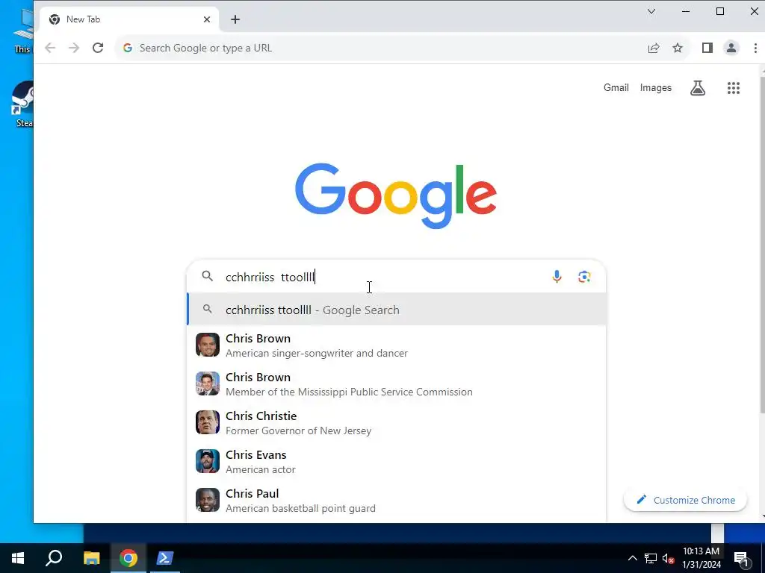Click the share this page icon
Viewport: 765px width, 573px height.
click(x=654, y=48)
